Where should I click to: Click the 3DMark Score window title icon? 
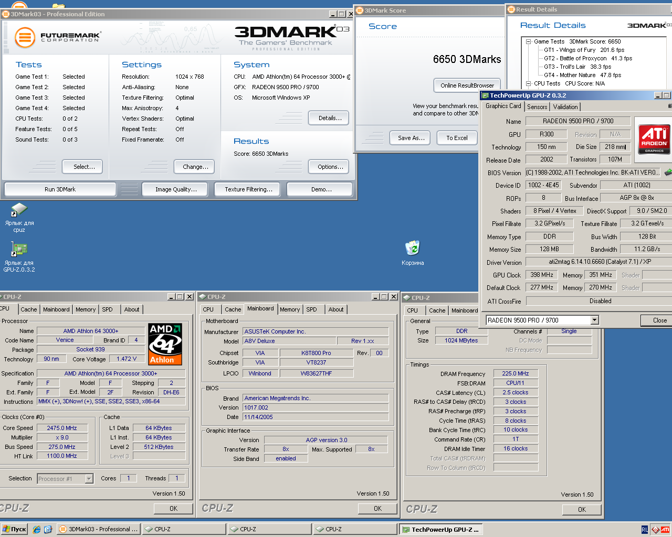point(360,10)
